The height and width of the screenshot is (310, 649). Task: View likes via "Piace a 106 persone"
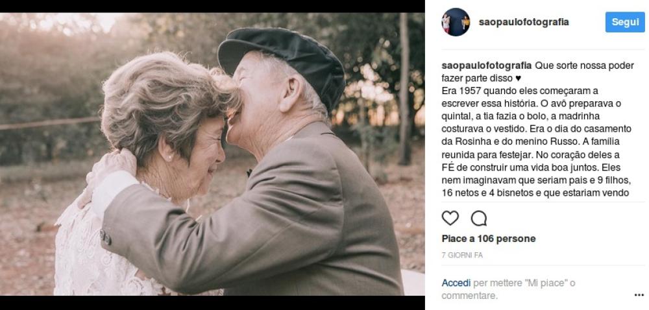point(489,239)
